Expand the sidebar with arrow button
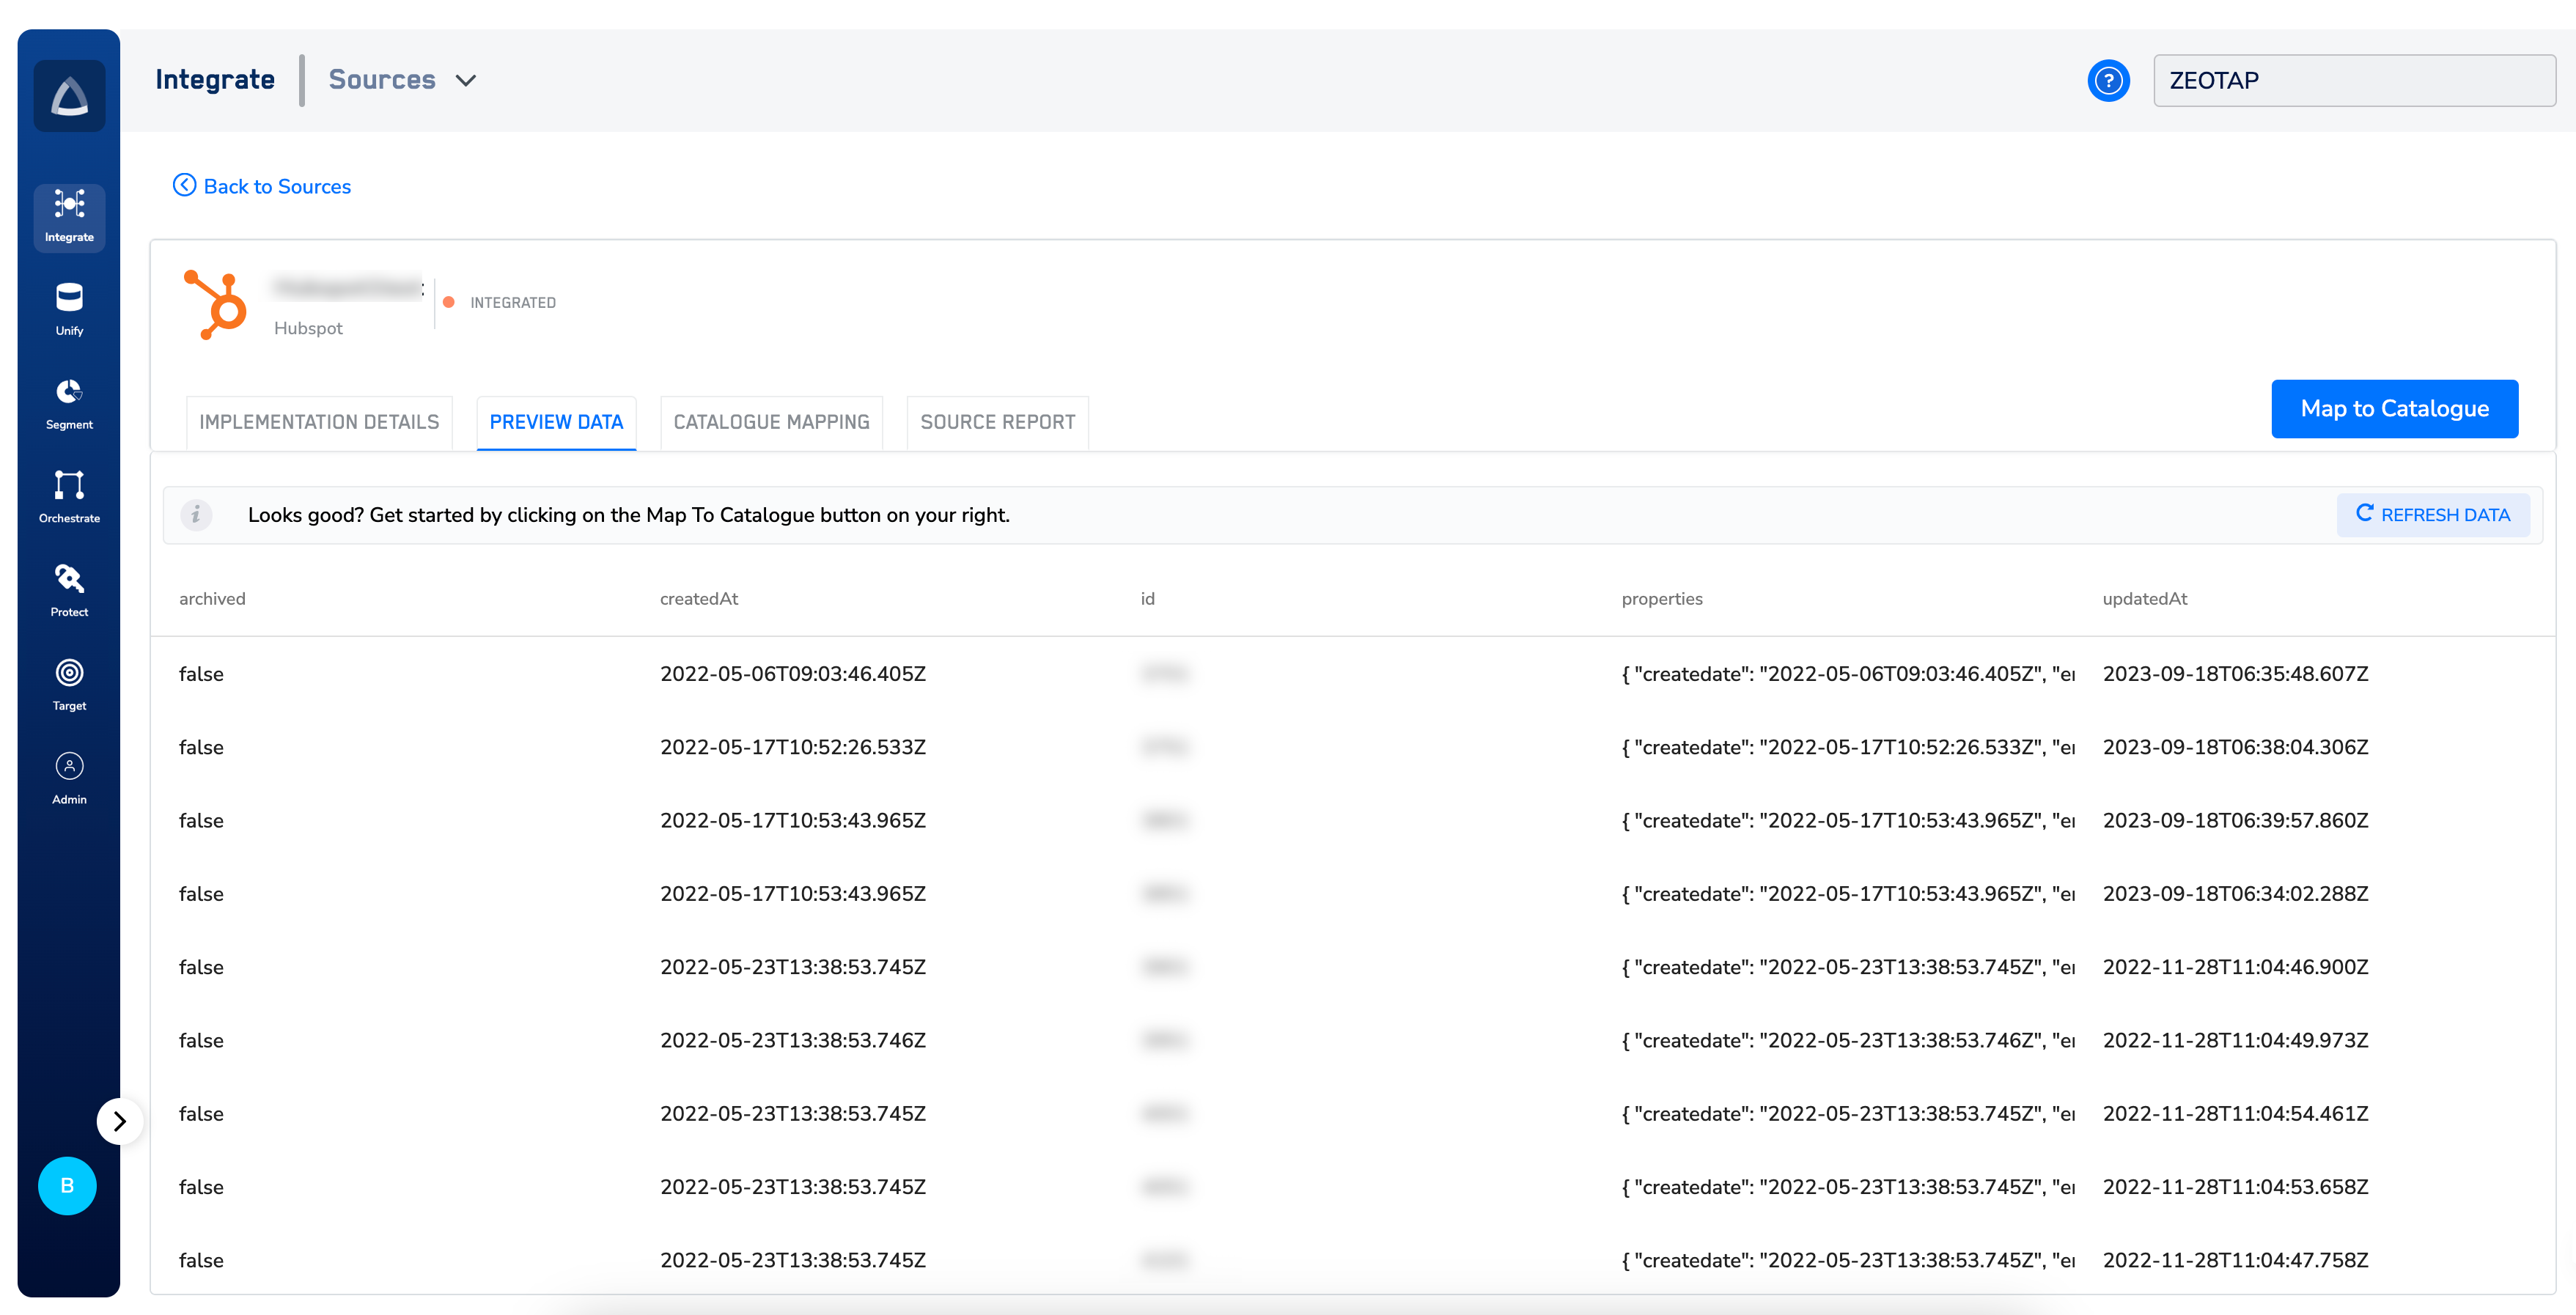 119,1121
